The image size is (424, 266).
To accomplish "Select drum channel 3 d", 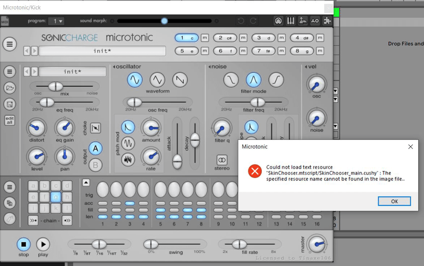I will (263, 38).
